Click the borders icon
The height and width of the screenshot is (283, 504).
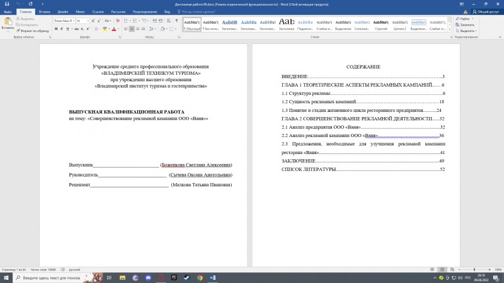click(x=171, y=29)
